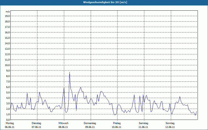This screenshot has width=208, height=130.
Task: Select the 5,0 axis value
Action: pos(8,93)
